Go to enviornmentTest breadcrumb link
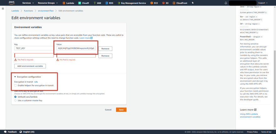Screen dimensions: 276x134 coord(46,11)
